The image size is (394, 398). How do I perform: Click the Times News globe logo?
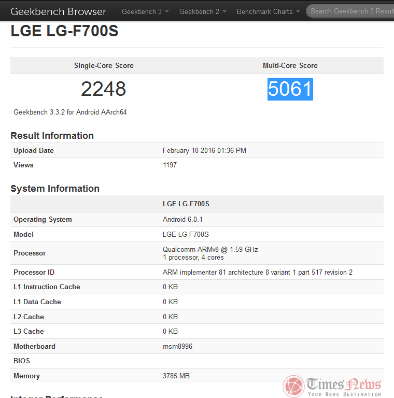tap(293, 386)
